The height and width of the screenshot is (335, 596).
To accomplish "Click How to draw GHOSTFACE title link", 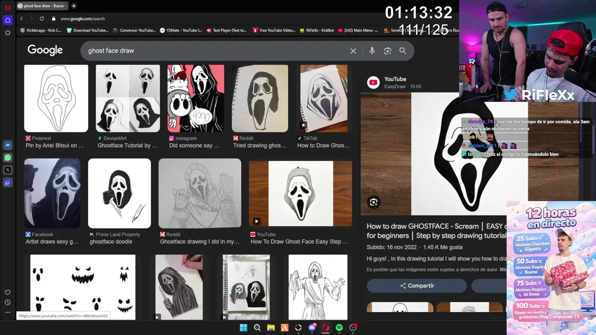I will (436, 231).
